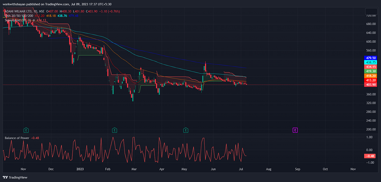Click the 403.90 last price label
The image size is (381, 182).
point(371,85)
